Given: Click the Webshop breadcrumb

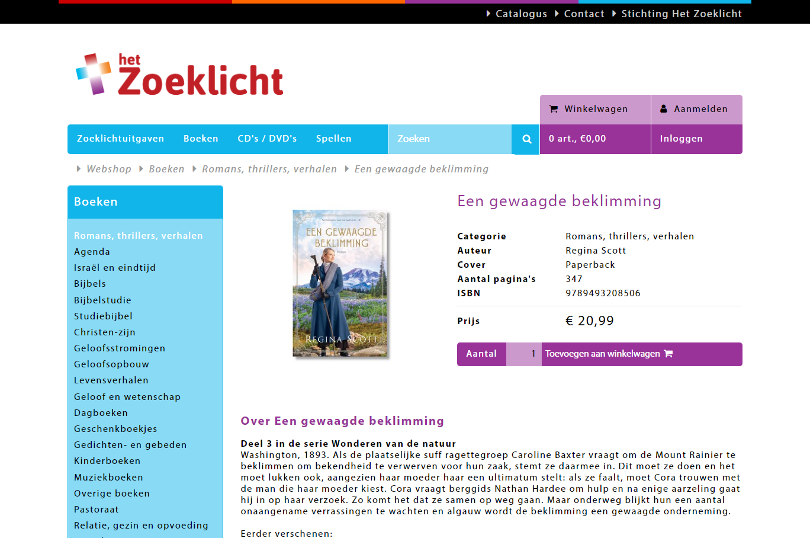Looking at the screenshot, I should 109,169.
